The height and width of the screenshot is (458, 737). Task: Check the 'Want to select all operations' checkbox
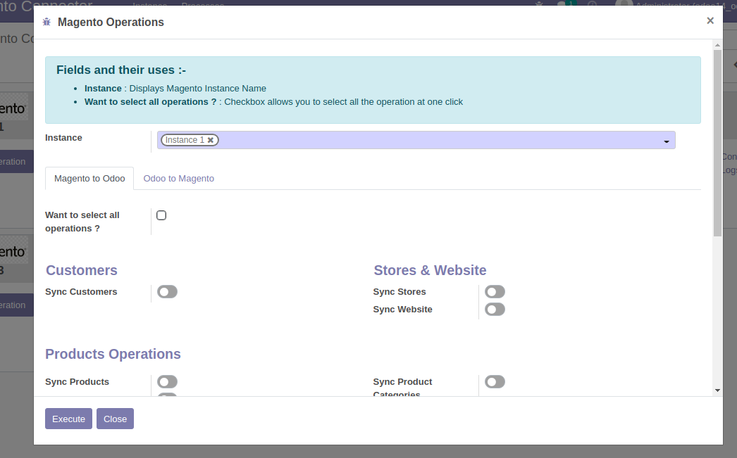coord(161,215)
